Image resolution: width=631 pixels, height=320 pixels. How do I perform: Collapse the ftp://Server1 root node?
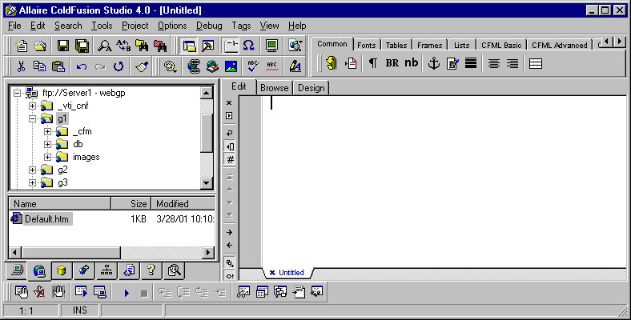click(17, 93)
